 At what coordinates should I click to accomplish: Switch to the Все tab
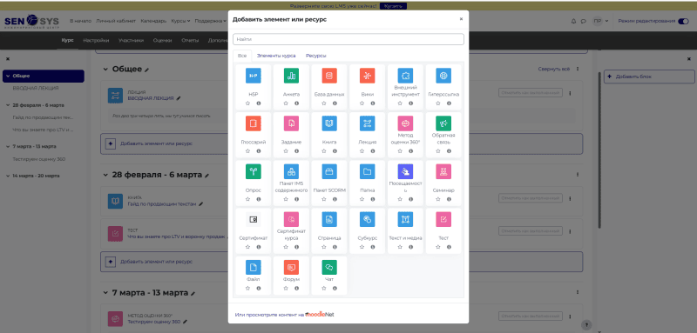pos(242,56)
